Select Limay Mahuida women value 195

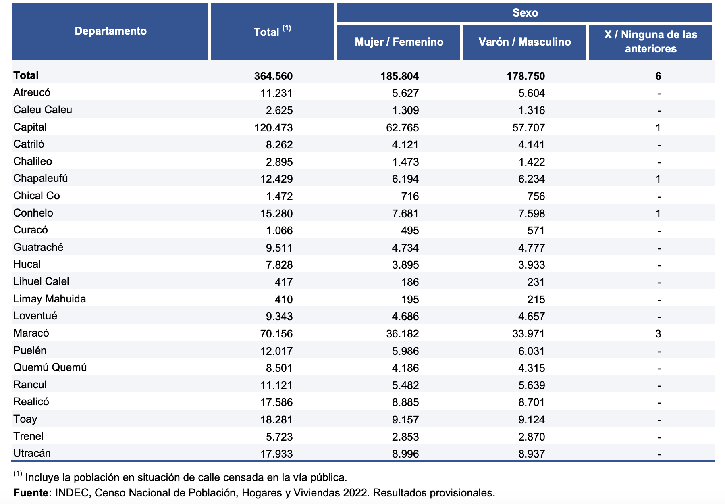410,300
